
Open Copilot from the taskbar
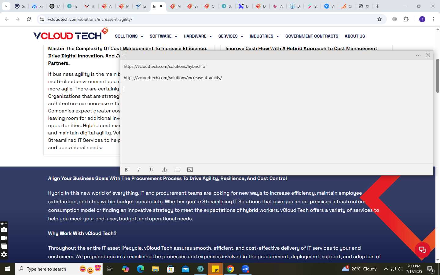125,269
